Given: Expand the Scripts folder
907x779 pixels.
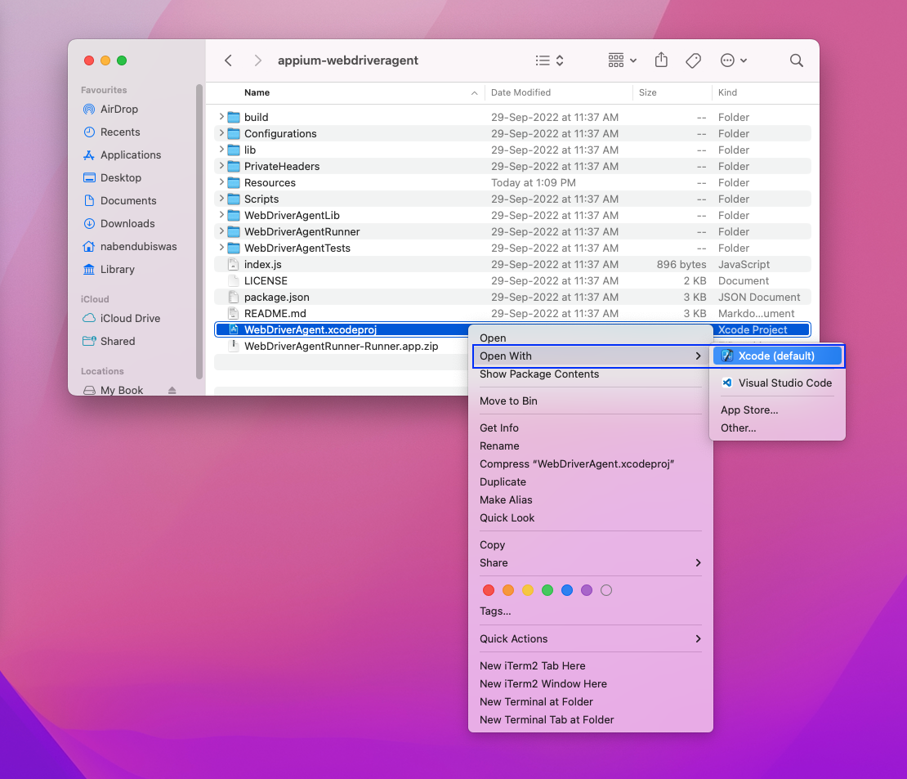Looking at the screenshot, I should [x=221, y=199].
